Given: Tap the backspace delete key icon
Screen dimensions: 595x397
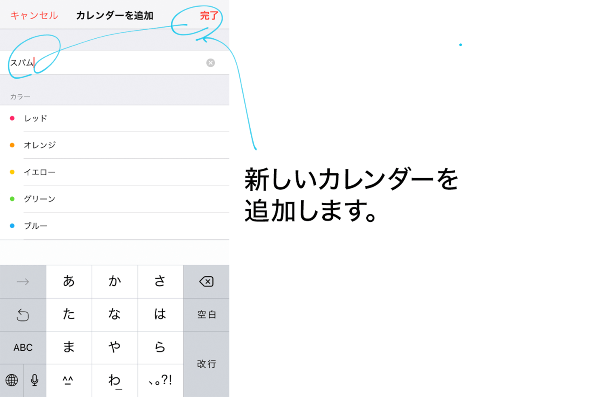Looking at the screenshot, I should point(207,281).
